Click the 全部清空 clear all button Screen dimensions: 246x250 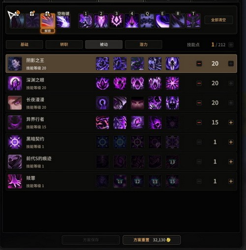pos(218,20)
